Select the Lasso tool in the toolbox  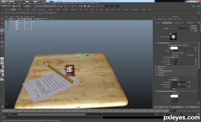tap(2, 23)
